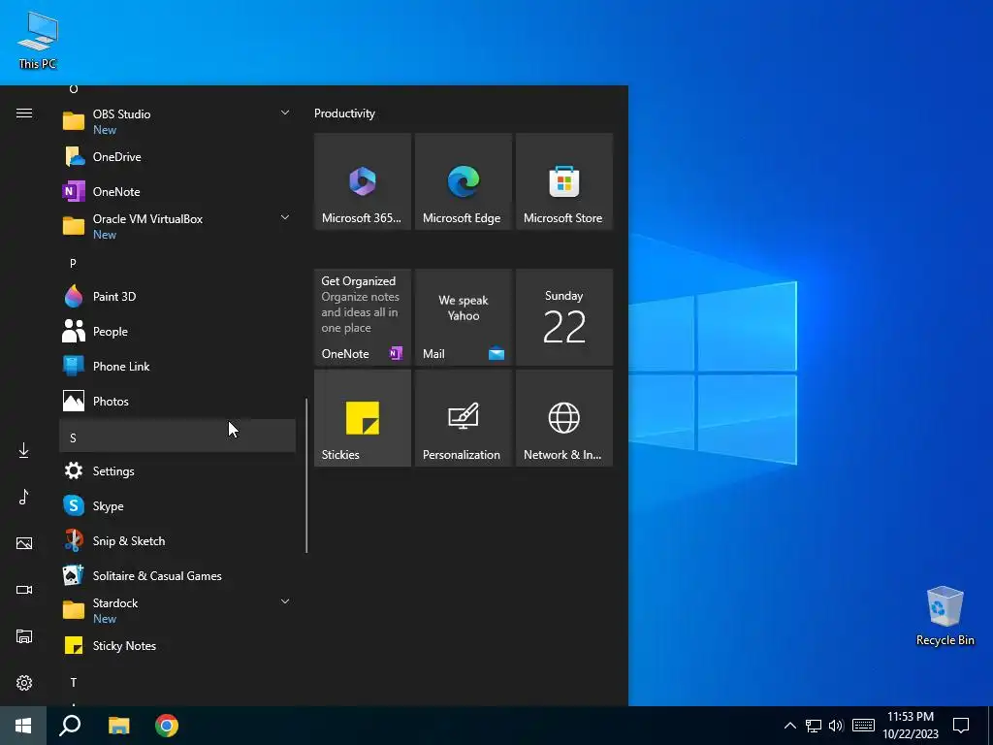Image resolution: width=993 pixels, height=745 pixels.
Task: Expand the Start hamburger menu
Action: [x=23, y=113]
